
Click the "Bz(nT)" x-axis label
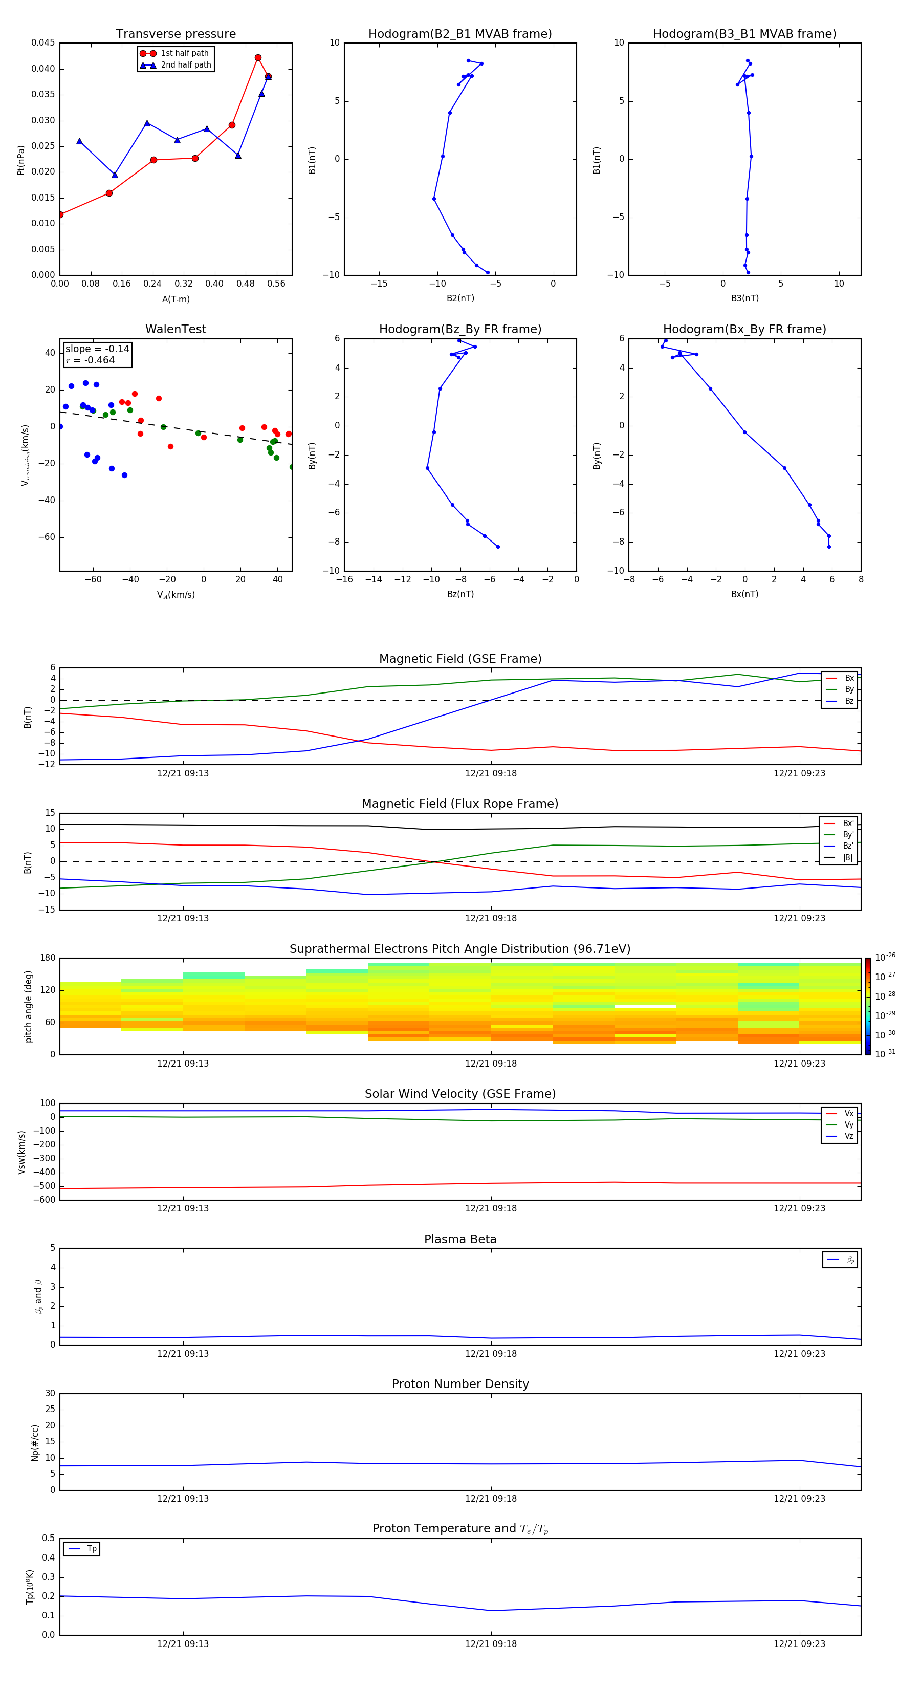coord(460,594)
